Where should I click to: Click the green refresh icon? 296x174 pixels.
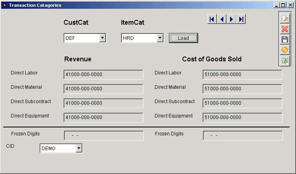(285, 61)
